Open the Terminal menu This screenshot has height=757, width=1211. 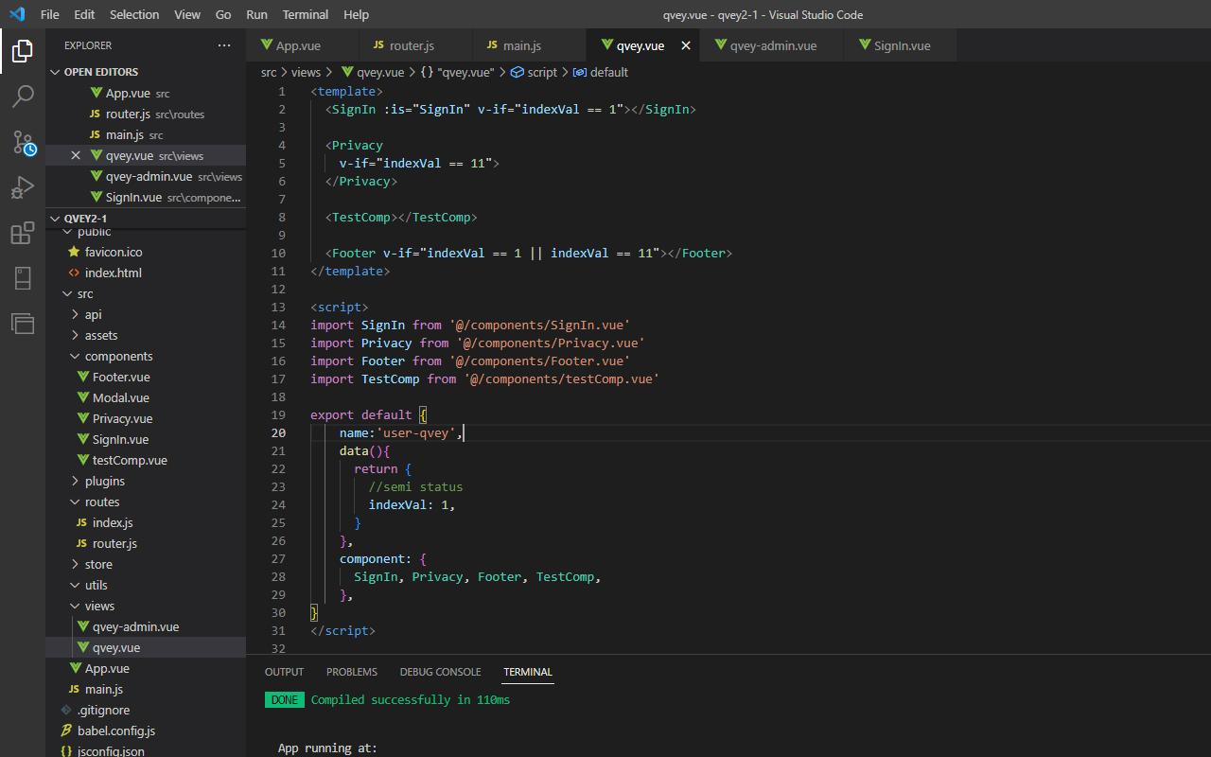[306, 14]
